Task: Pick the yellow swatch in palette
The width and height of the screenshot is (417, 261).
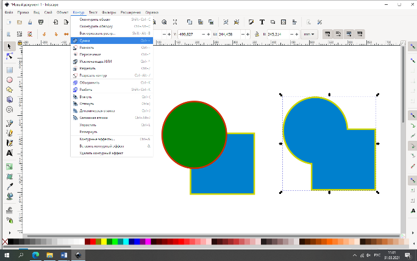Action: point(104,241)
